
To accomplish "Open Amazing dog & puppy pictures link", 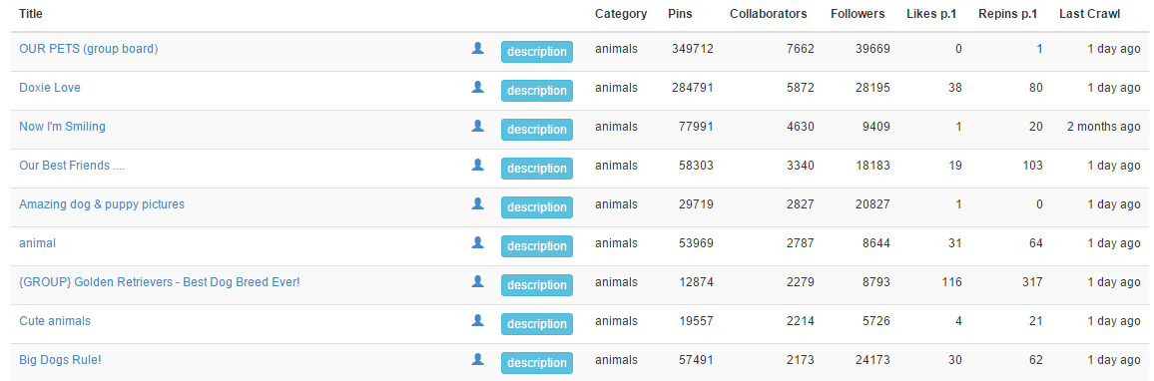I will [102, 203].
